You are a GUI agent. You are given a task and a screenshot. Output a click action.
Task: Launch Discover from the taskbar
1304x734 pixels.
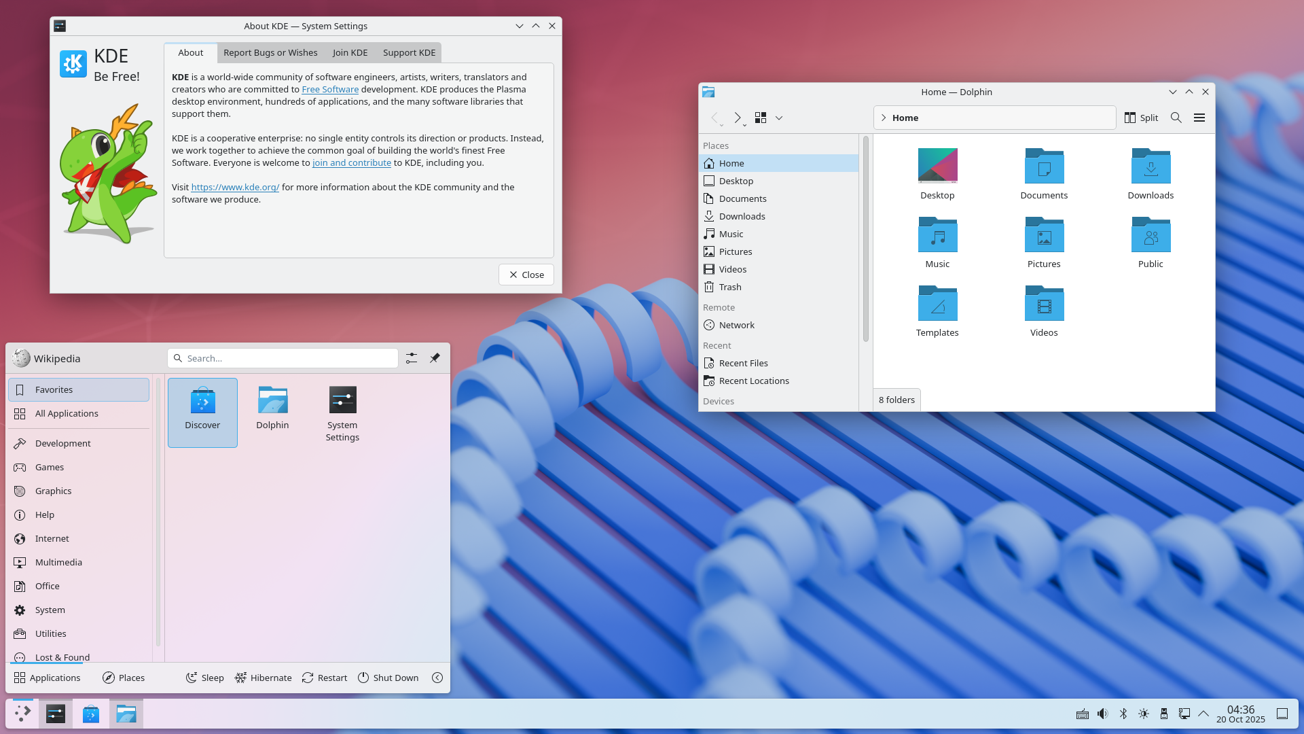[x=90, y=713]
